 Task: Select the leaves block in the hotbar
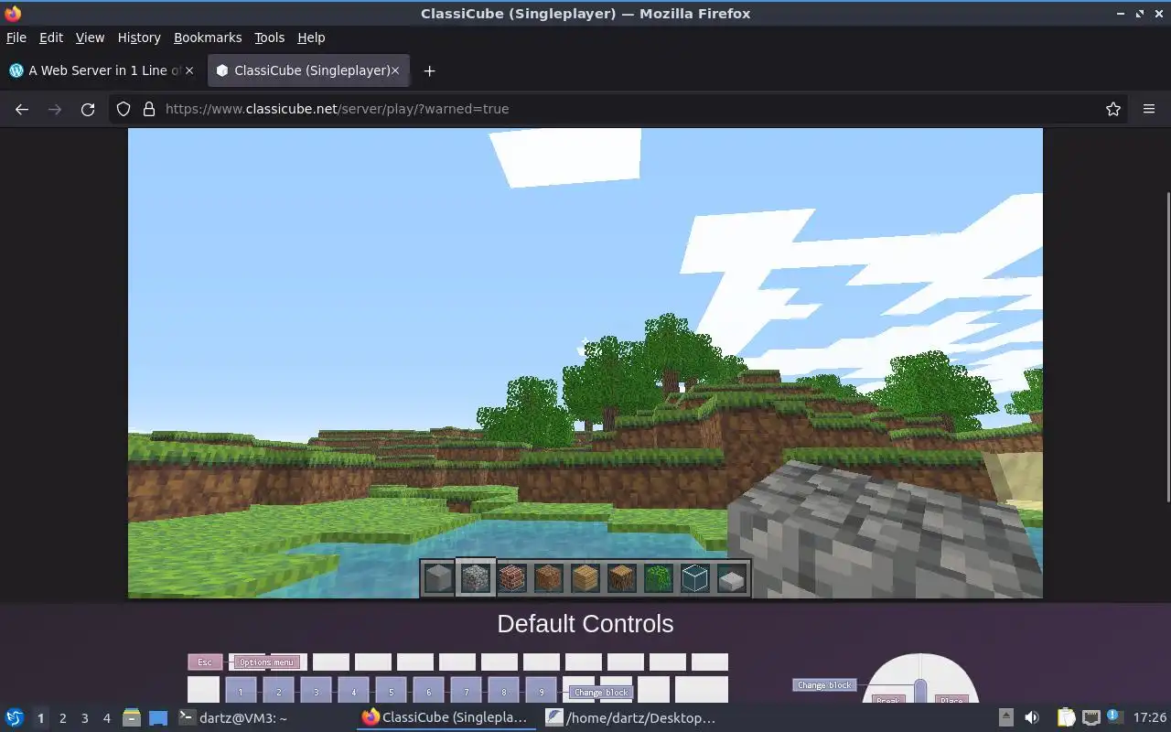[659, 577]
